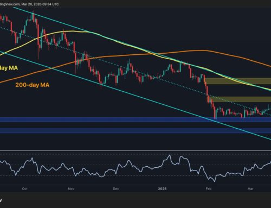Click the partially visible day MA label
Viewport: 271px width, 208px height.
(x=9, y=68)
